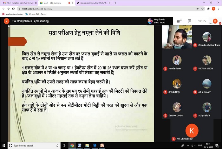Open the Meet participants list icon
Screen dimensions: 222x149
tap(179, 21)
